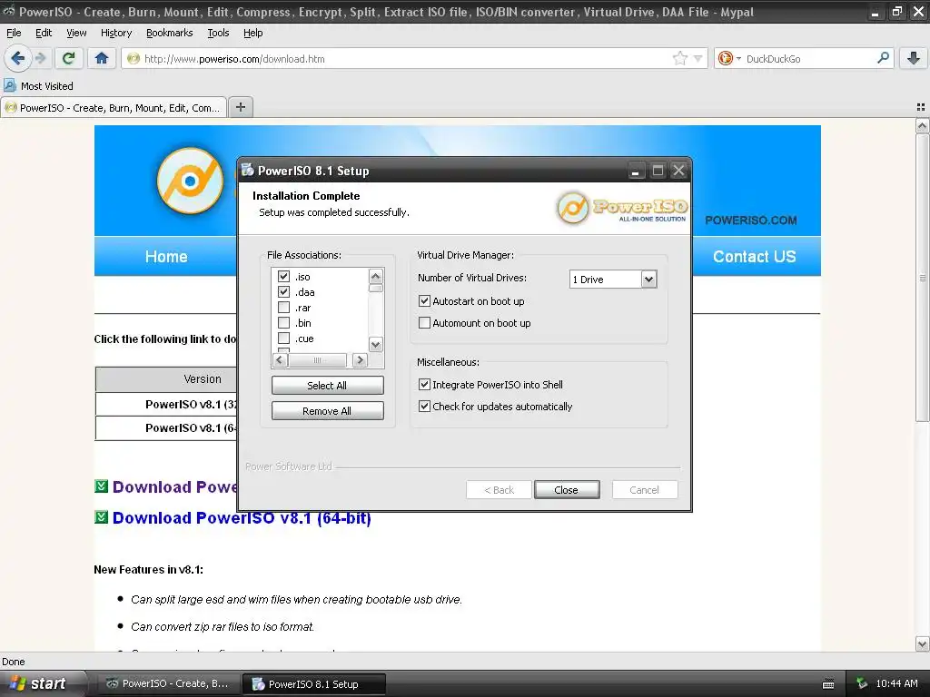Click the green icon beside 64-bit download
The width and height of the screenshot is (930, 697).
pos(102,516)
